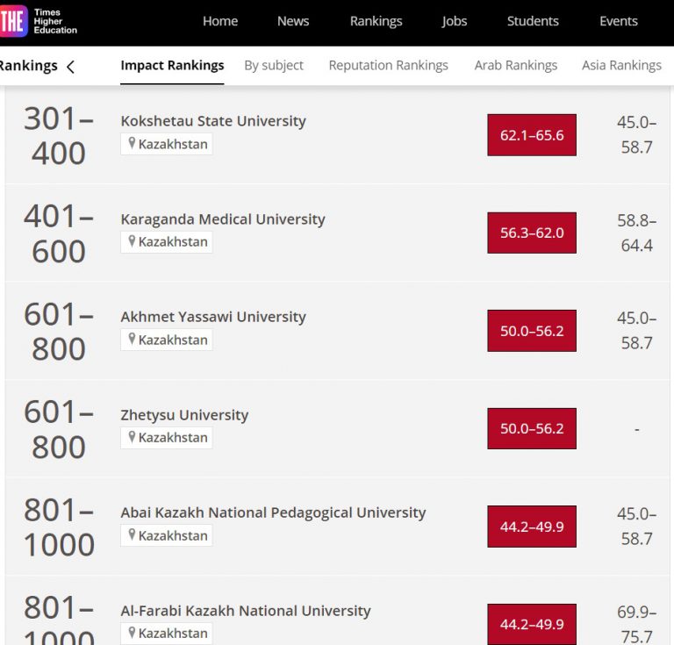Go to the Jobs section

455,21
